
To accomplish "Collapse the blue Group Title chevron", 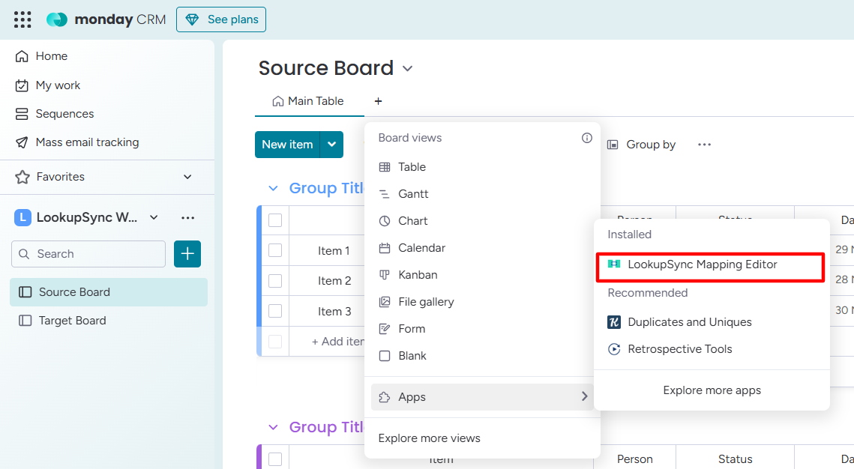I will coord(274,188).
